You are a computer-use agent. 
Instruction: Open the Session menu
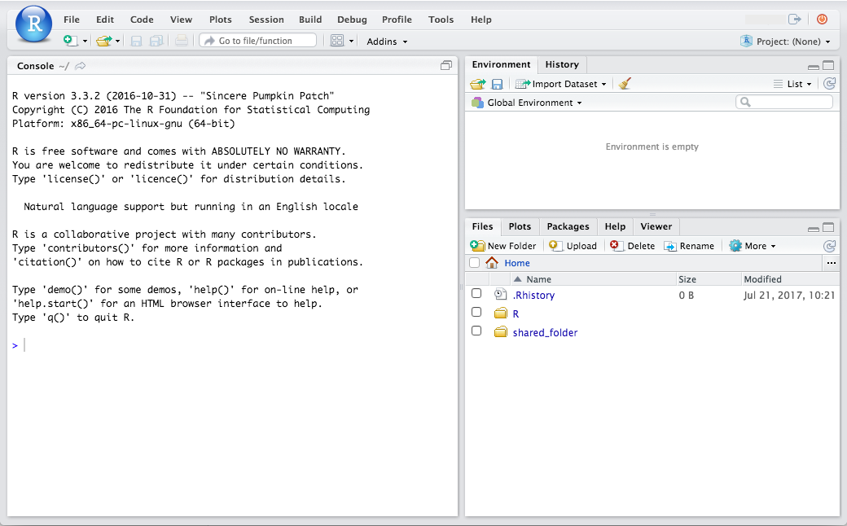tap(266, 19)
